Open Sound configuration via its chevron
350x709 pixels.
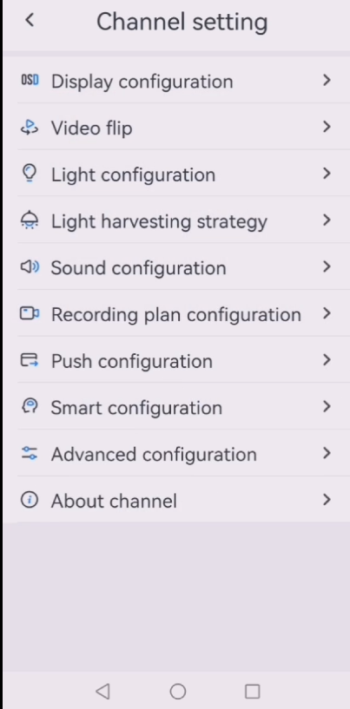327,266
